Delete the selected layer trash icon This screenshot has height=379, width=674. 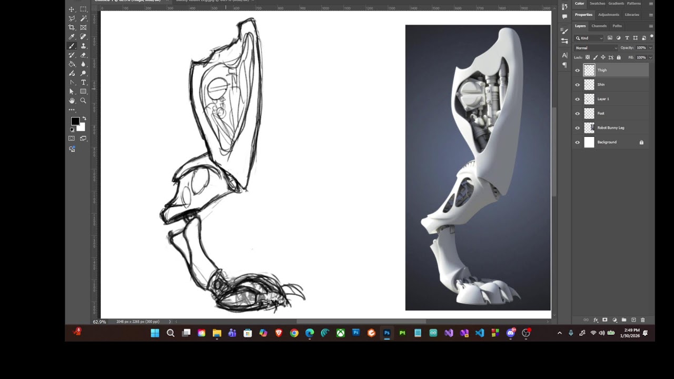(642, 320)
